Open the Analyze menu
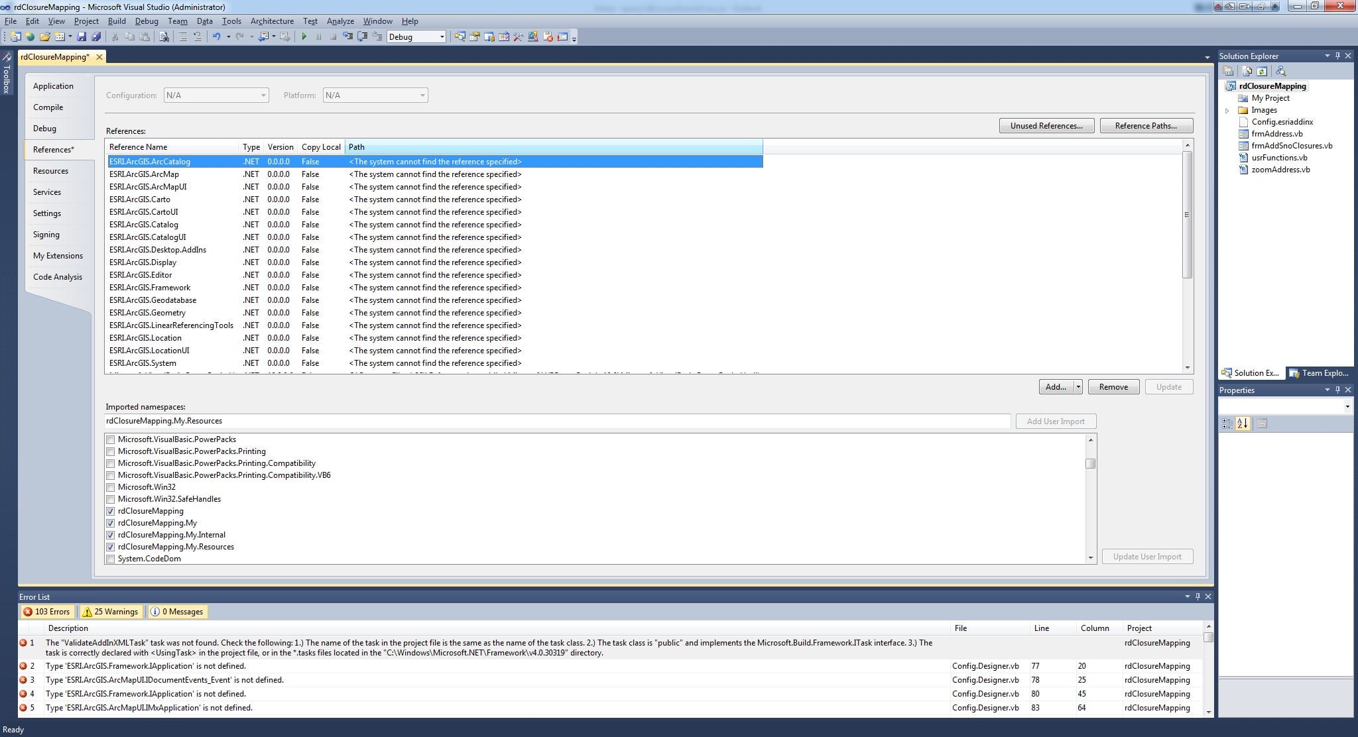The image size is (1358, 737). coord(340,21)
